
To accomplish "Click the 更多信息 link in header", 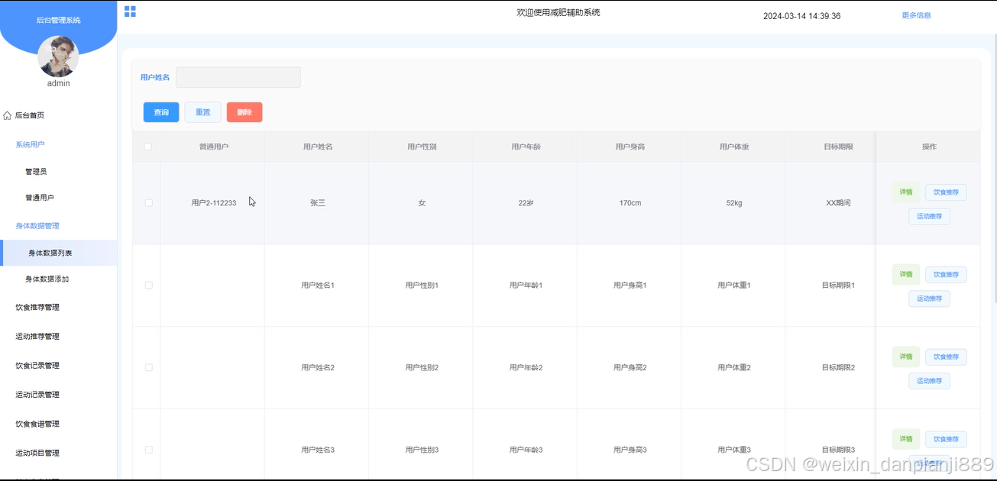I will tap(916, 15).
